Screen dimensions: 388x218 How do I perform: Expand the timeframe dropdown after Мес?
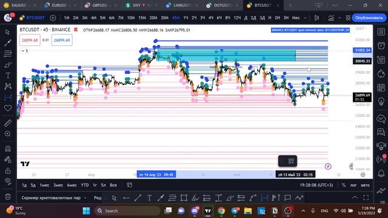click(x=305, y=18)
